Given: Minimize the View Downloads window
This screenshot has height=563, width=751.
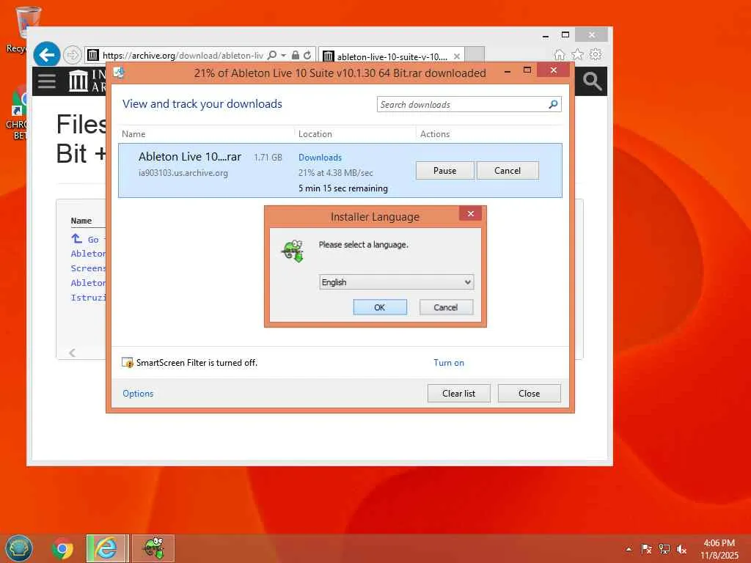Looking at the screenshot, I should pos(508,71).
